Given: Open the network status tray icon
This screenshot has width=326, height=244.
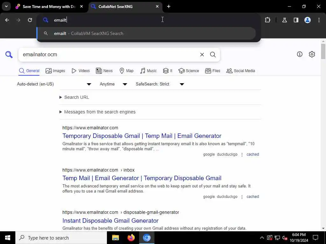Looking at the screenshot, I should (x=277, y=238).
